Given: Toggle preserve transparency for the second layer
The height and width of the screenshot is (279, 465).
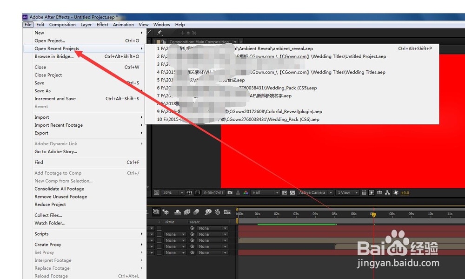Looking at the screenshot, I should point(159,234).
